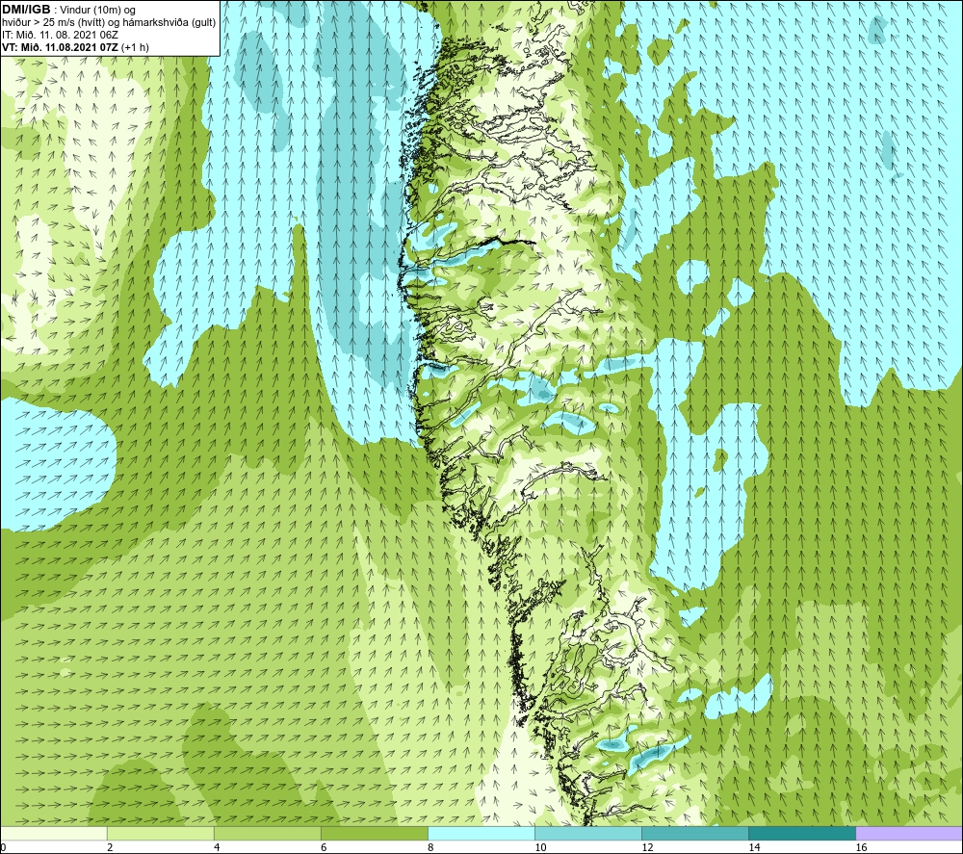This screenshot has width=963, height=854.
Task: Click the 'IT: Mið. 11. 08. 2021 06Z' line
Action: pyautogui.click(x=60, y=35)
